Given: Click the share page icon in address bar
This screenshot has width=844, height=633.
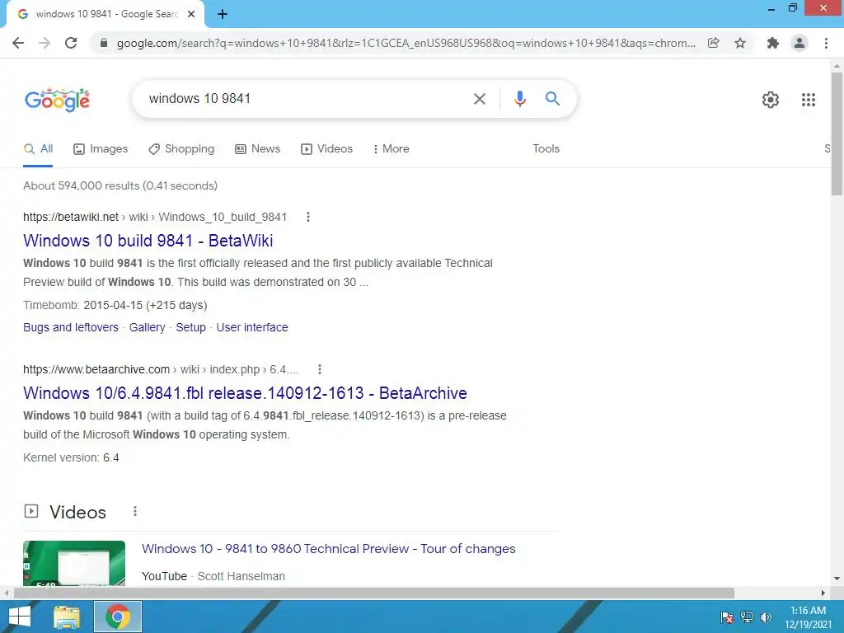Looking at the screenshot, I should tap(714, 43).
